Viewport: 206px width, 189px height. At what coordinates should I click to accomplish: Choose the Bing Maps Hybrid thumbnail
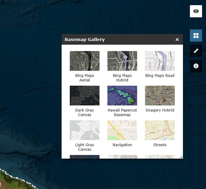(x=122, y=61)
